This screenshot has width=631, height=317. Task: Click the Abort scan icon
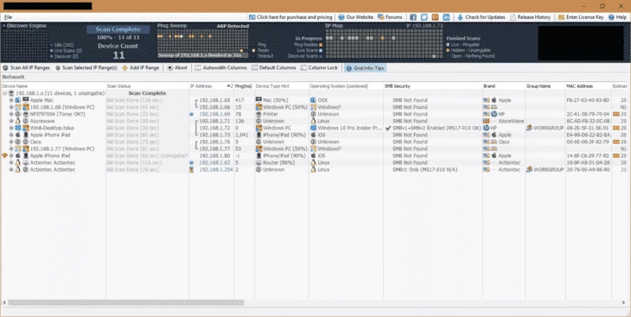point(169,68)
